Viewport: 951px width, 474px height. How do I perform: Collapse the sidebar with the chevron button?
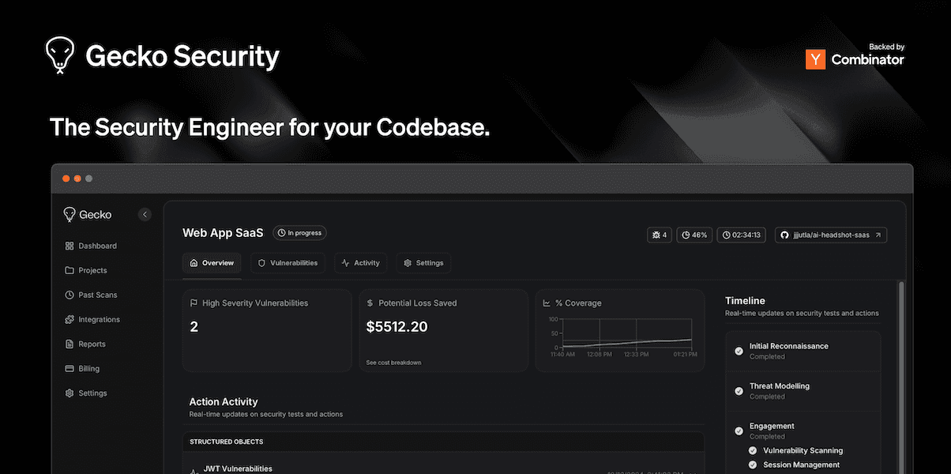[x=145, y=214]
